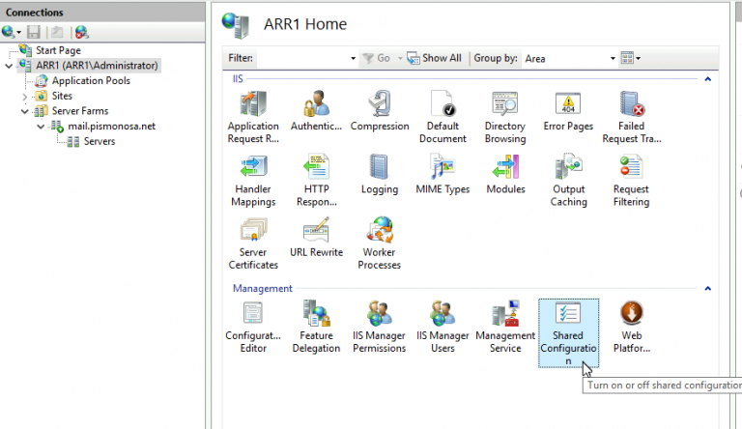This screenshot has width=742, height=429.
Task: Click the Show All button
Action: click(434, 58)
